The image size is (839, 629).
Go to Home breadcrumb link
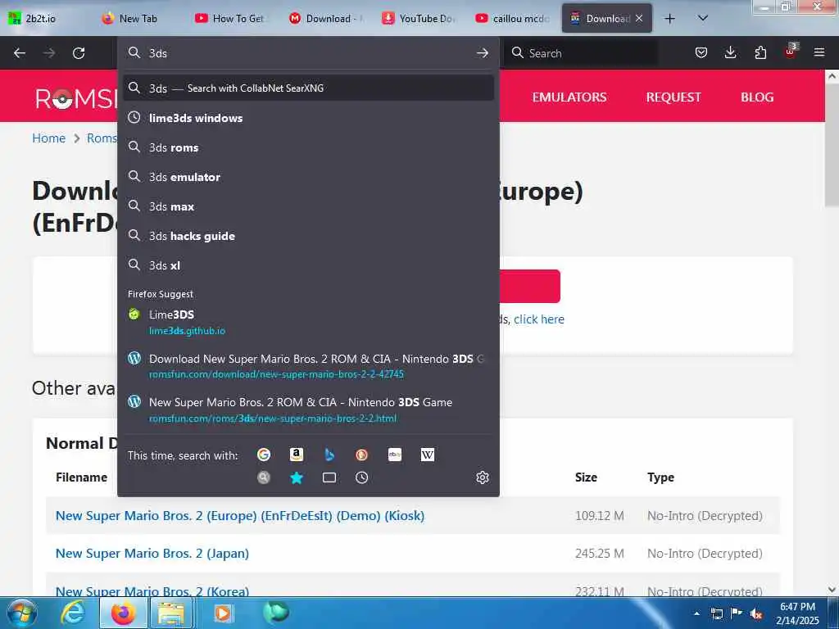[48, 138]
